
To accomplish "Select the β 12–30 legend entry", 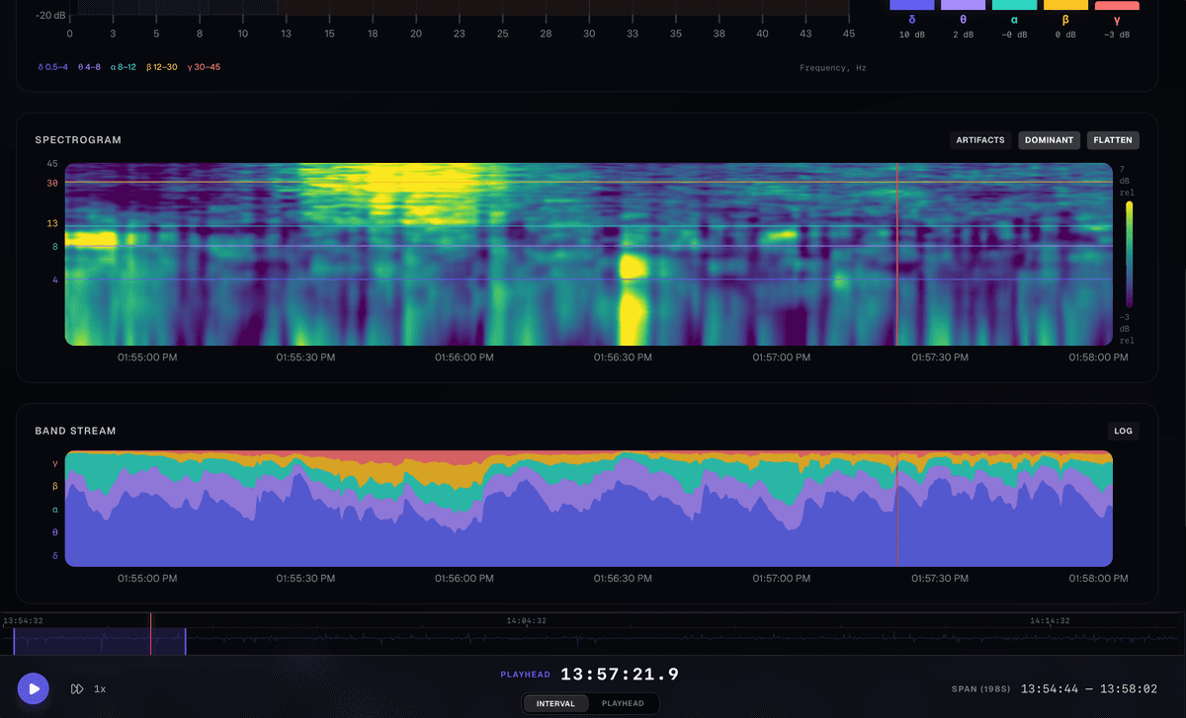I will [164, 68].
